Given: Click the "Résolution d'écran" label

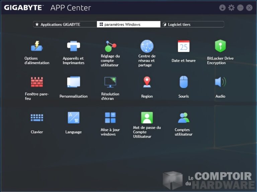Looking at the screenshot, I should tap(110, 96).
